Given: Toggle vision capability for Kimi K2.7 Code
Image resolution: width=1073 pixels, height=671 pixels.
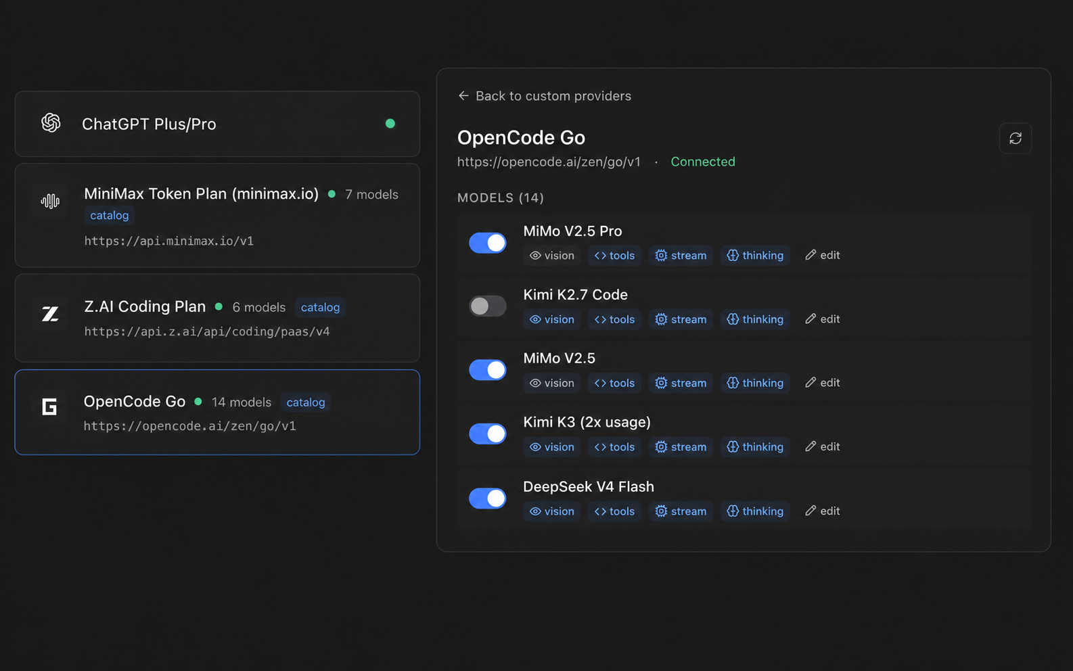Looking at the screenshot, I should 551,319.
